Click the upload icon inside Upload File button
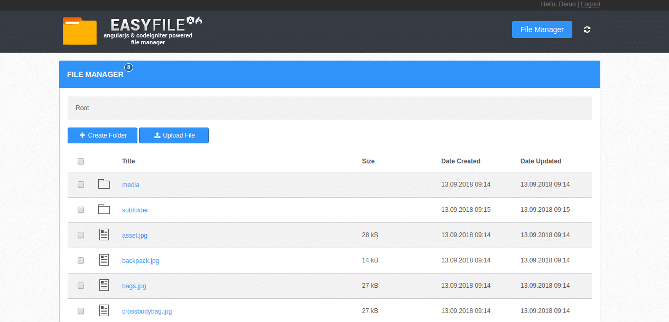The height and width of the screenshot is (322, 669). click(157, 135)
